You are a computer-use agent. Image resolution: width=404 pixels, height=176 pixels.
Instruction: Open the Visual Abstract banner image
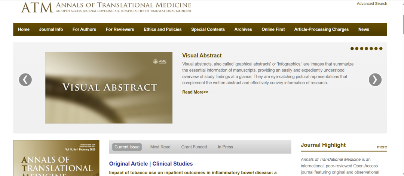(109, 88)
